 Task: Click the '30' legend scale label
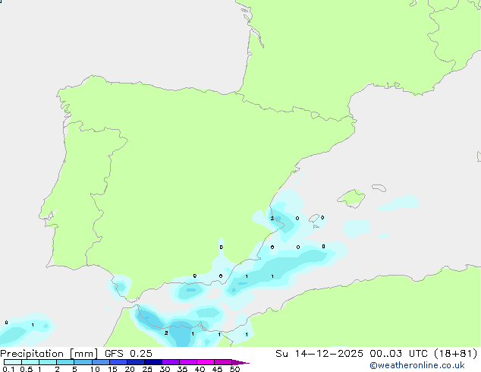pos(165,369)
